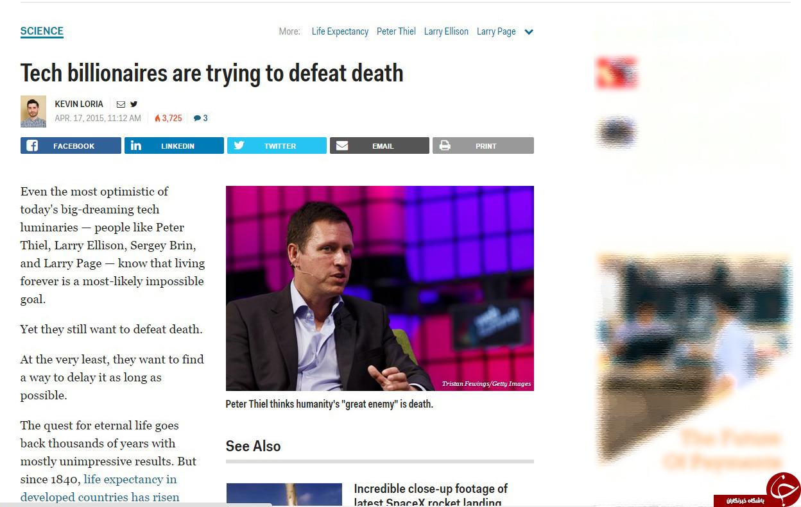Viewport: 801px width, 507px height.
Task: Click the 'Yet they still want to defeat death' line
Action: point(111,329)
